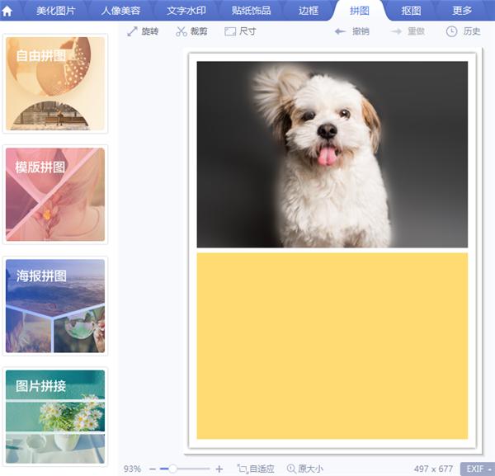Screen dimensions: 495x476
Task: Open the 抠图 tab
Action: point(411,11)
